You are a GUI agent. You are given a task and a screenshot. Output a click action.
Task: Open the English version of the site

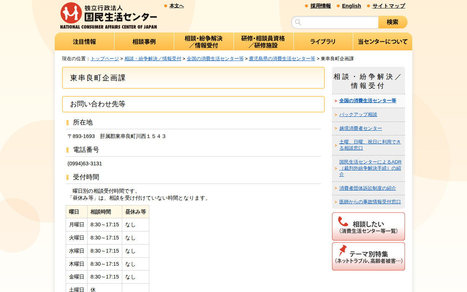351,6
